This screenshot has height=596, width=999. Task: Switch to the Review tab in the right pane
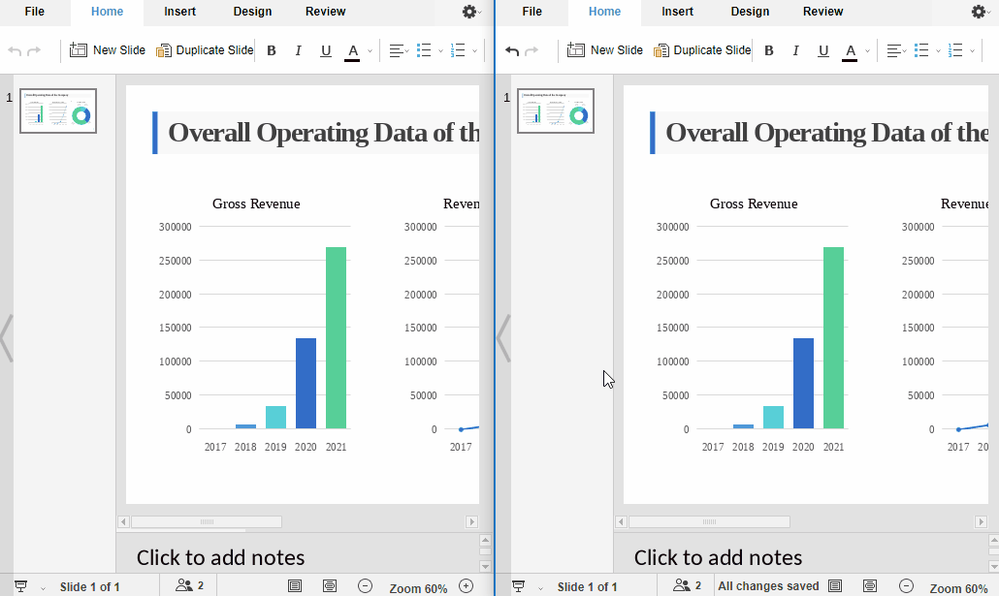click(x=822, y=12)
